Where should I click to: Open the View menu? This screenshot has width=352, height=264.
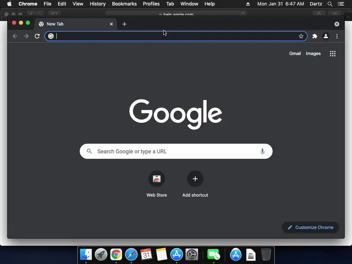(x=78, y=4)
